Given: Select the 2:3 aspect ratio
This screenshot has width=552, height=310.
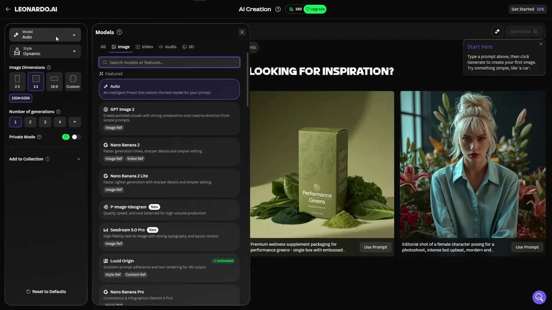Looking at the screenshot, I should (x=17, y=81).
